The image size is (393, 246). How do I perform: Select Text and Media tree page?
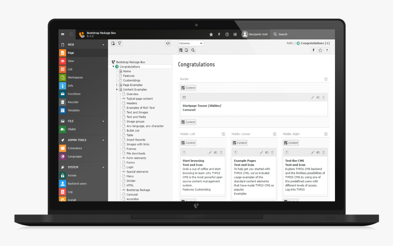click(x=136, y=117)
